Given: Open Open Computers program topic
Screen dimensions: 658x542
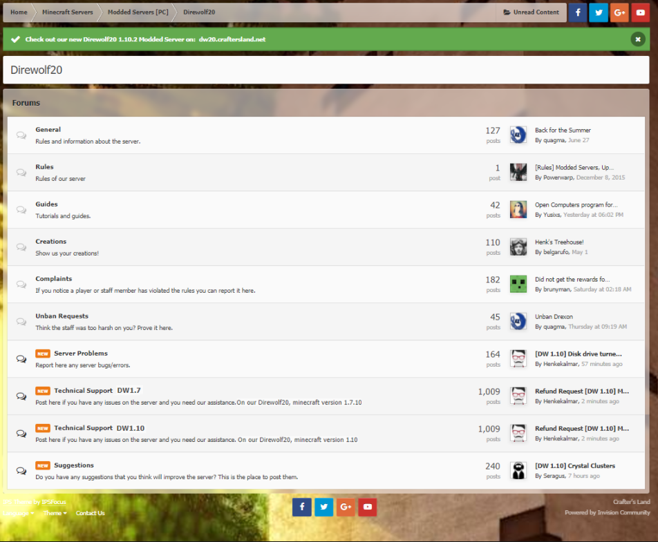Looking at the screenshot, I should (576, 205).
